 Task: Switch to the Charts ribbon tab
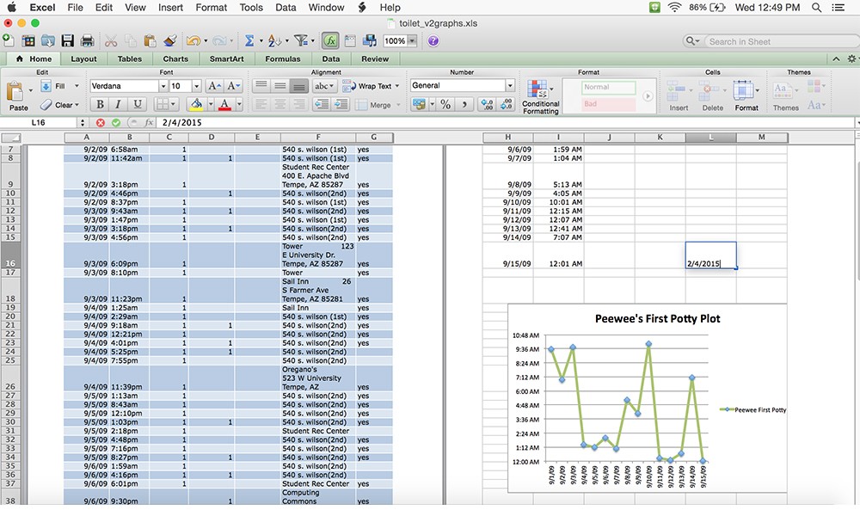pos(175,58)
